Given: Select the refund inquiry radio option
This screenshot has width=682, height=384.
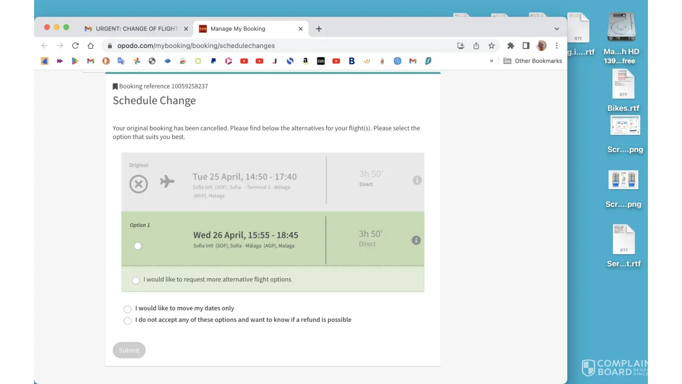Looking at the screenshot, I should (128, 321).
